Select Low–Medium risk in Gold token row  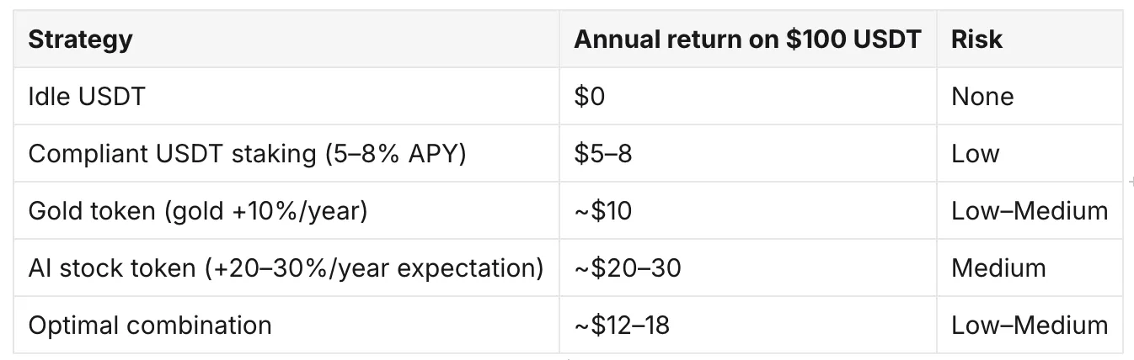[1030, 211]
